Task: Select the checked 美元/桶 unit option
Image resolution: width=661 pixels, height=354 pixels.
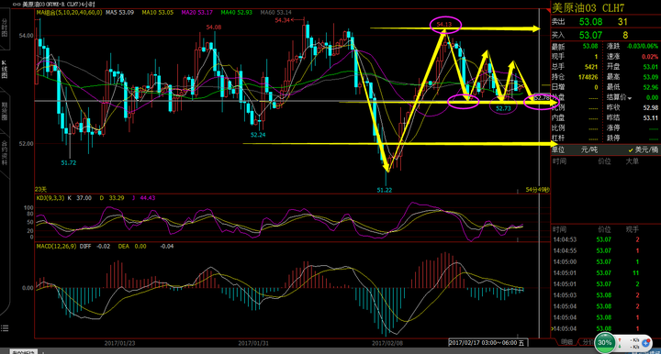Action: click(x=643, y=149)
